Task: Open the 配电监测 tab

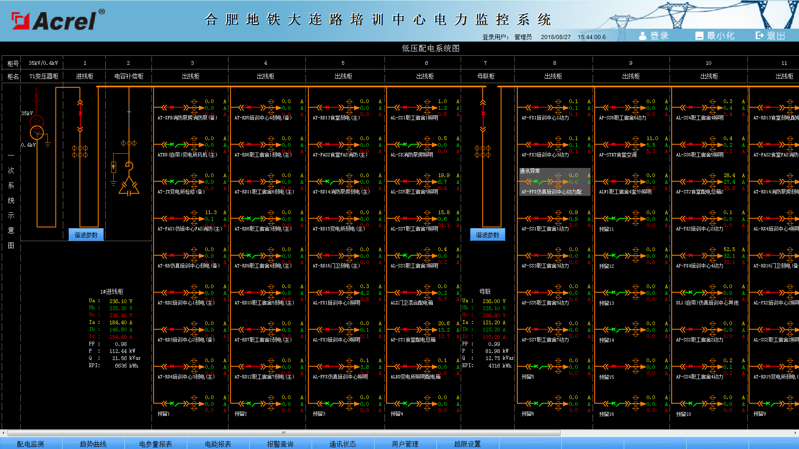Action: (31, 444)
